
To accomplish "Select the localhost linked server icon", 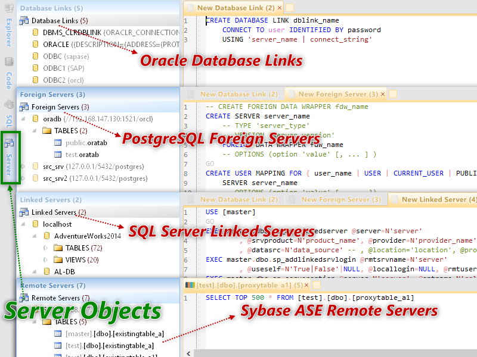I will [36, 224].
